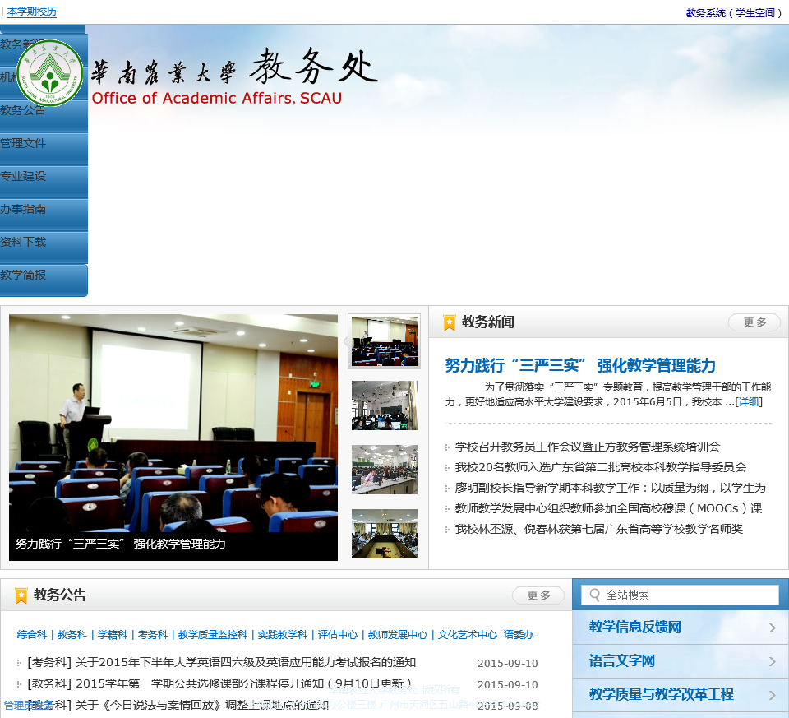Open 语言文字网 quick link

click(x=622, y=661)
